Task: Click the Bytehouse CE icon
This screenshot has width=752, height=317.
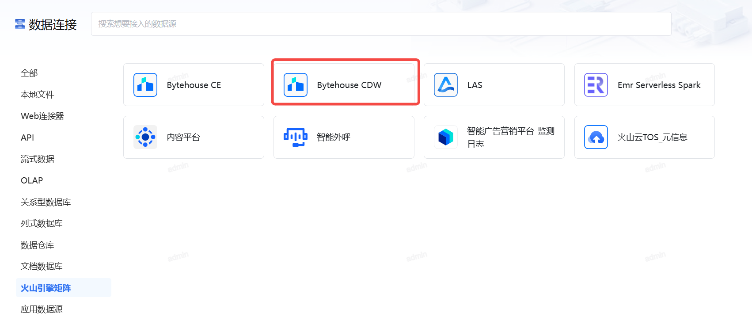Action: click(145, 85)
